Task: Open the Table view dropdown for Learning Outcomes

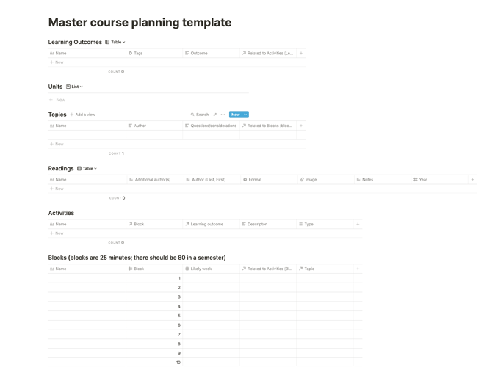Action: pyautogui.click(x=115, y=42)
